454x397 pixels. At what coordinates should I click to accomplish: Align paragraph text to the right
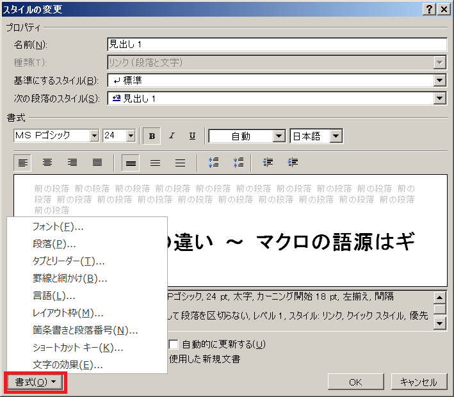point(72,163)
